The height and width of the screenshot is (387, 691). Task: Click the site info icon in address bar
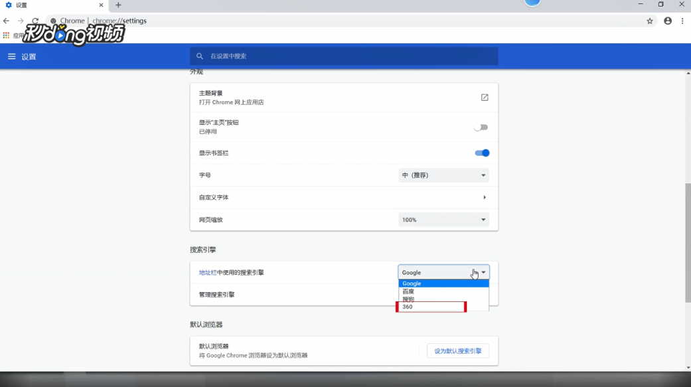click(x=53, y=21)
